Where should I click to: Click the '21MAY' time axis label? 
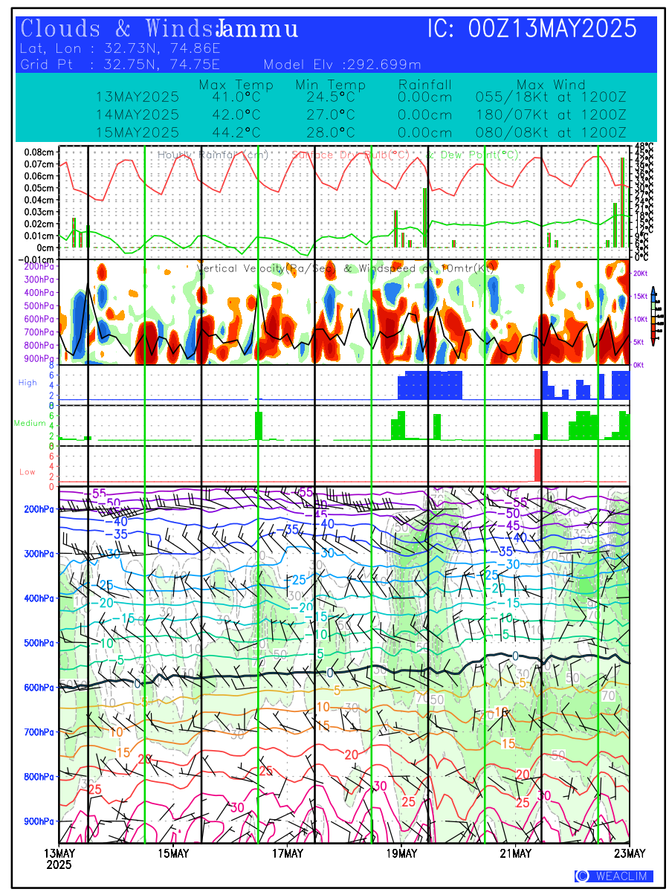516,853
